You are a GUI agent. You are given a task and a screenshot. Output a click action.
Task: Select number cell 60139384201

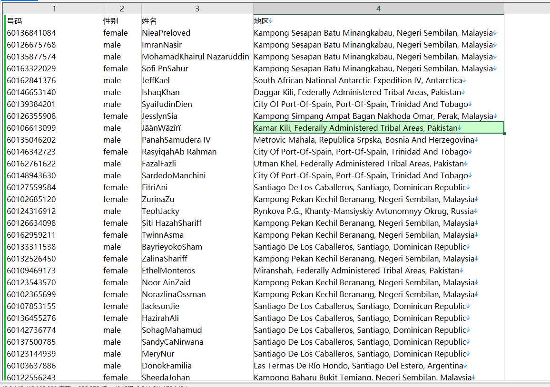(x=54, y=105)
